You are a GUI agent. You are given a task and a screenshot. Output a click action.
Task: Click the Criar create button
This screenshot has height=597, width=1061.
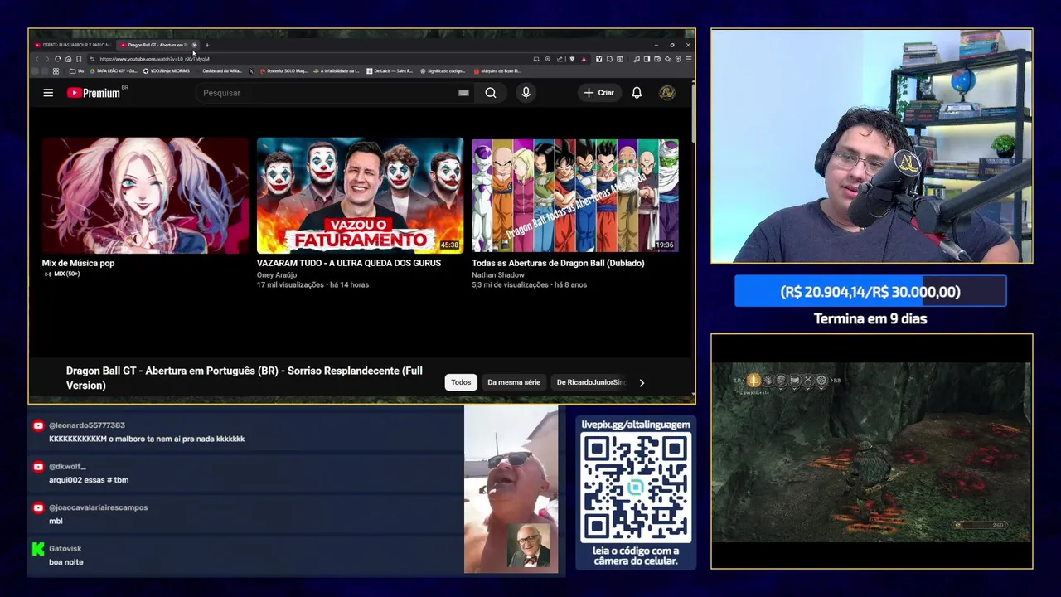pyautogui.click(x=598, y=93)
